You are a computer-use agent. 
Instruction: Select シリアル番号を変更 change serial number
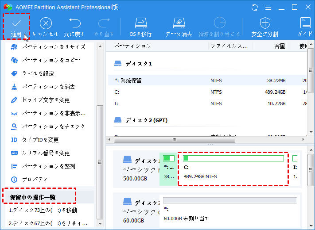(x=40, y=153)
